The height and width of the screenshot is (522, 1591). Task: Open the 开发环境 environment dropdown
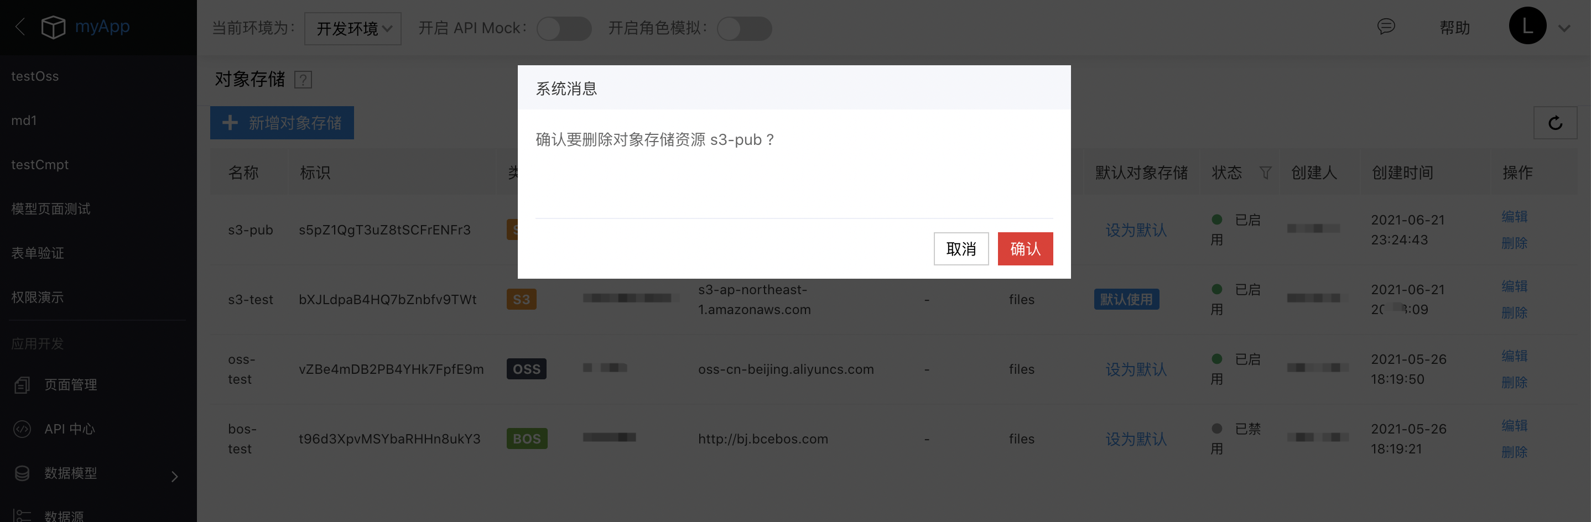[x=352, y=28]
